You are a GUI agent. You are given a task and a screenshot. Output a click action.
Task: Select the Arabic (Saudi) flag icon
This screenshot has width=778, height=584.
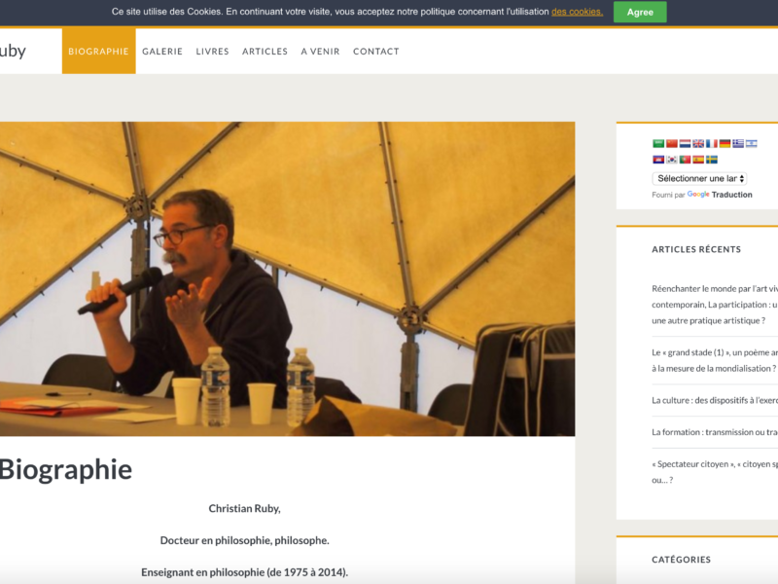(x=658, y=143)
